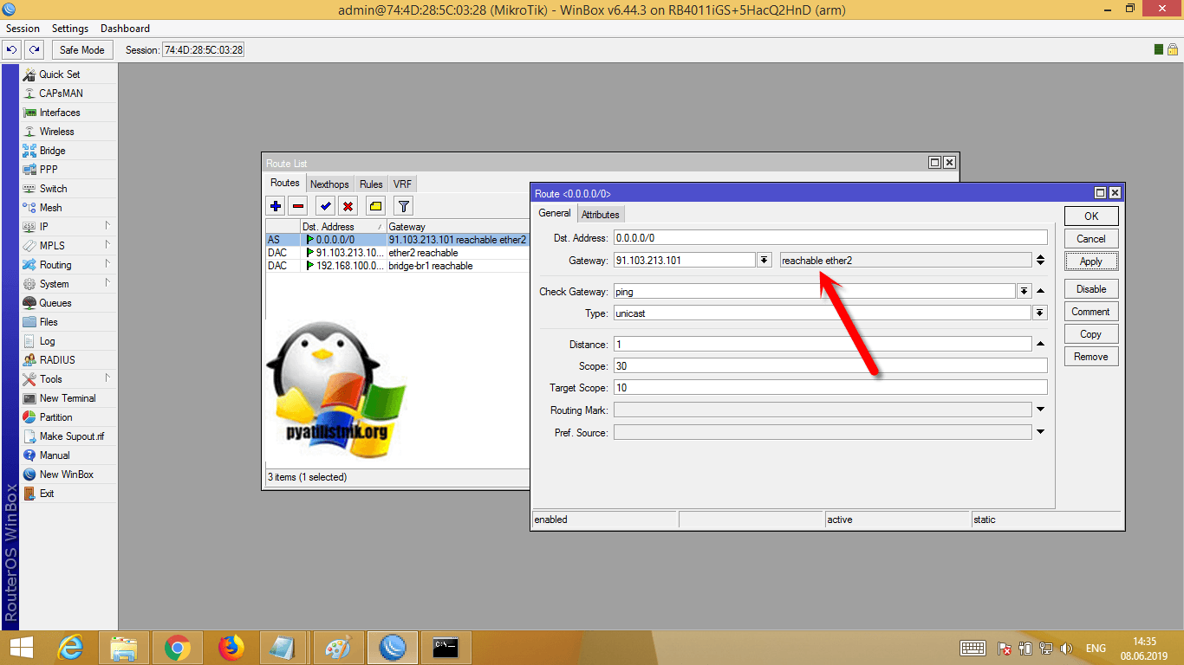Click the yellow comment icon in Route List
The image size is (1184, 665).
coord(375,206)
